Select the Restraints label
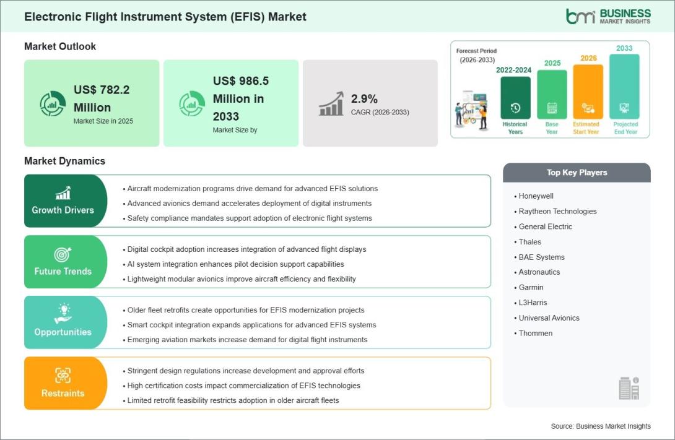This screenshot has height=440, width=675. point(63,393)
